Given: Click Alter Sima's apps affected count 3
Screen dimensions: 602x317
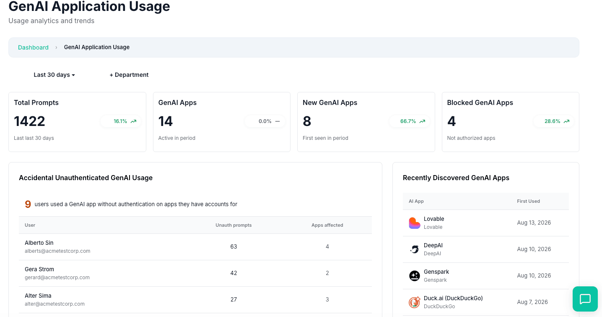Looking at the screenshot, I should click(327, 299).
